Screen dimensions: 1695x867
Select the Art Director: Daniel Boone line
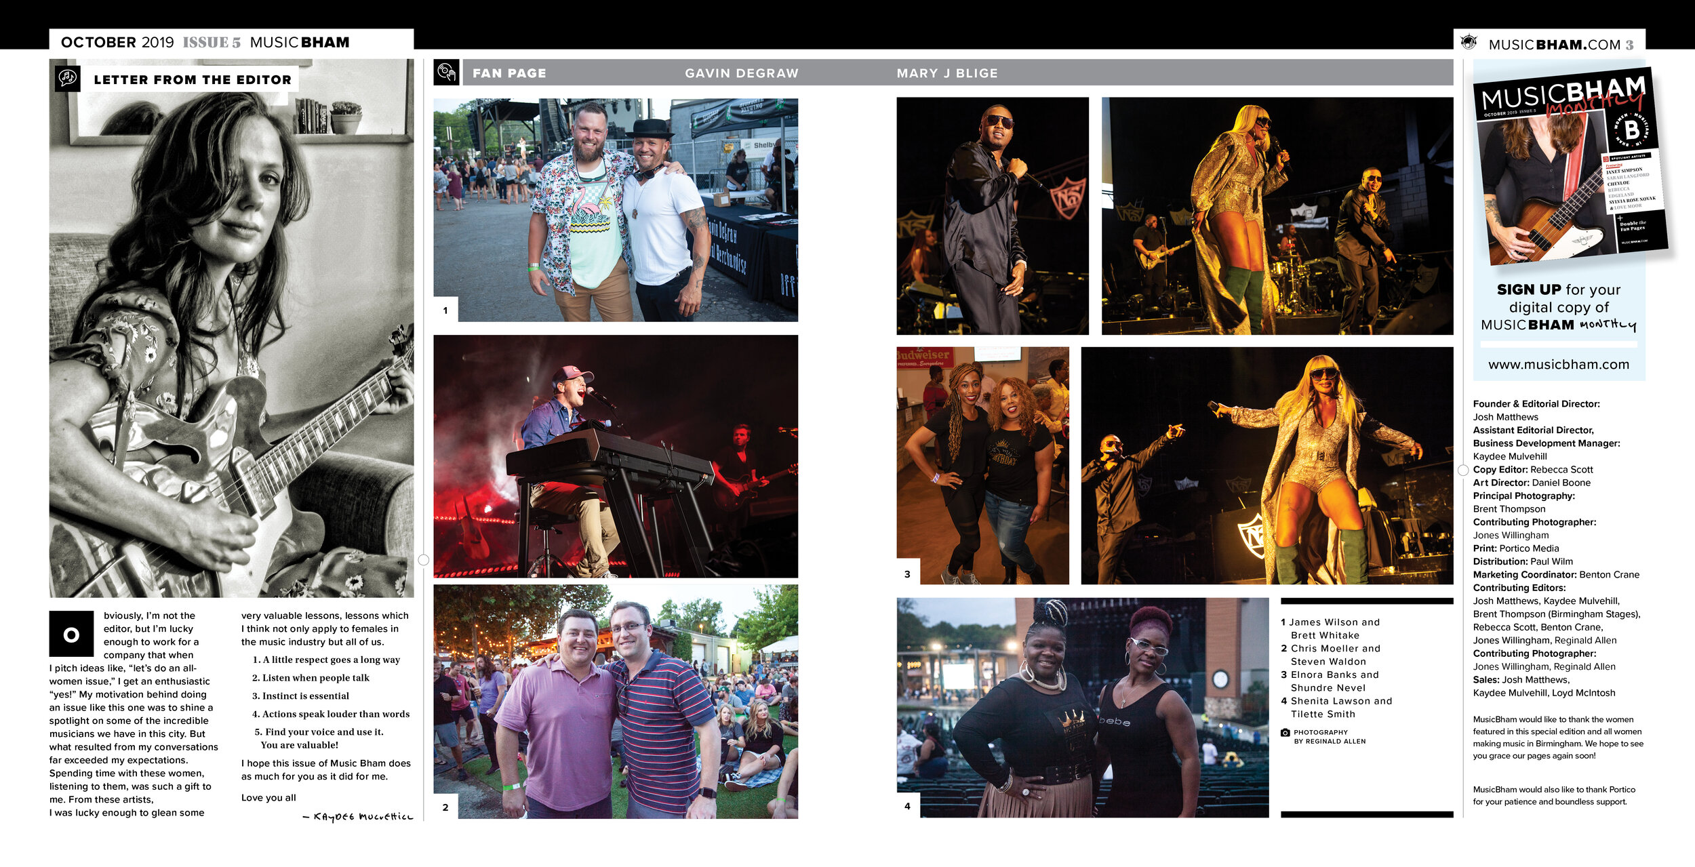[x=1531, y=483]
